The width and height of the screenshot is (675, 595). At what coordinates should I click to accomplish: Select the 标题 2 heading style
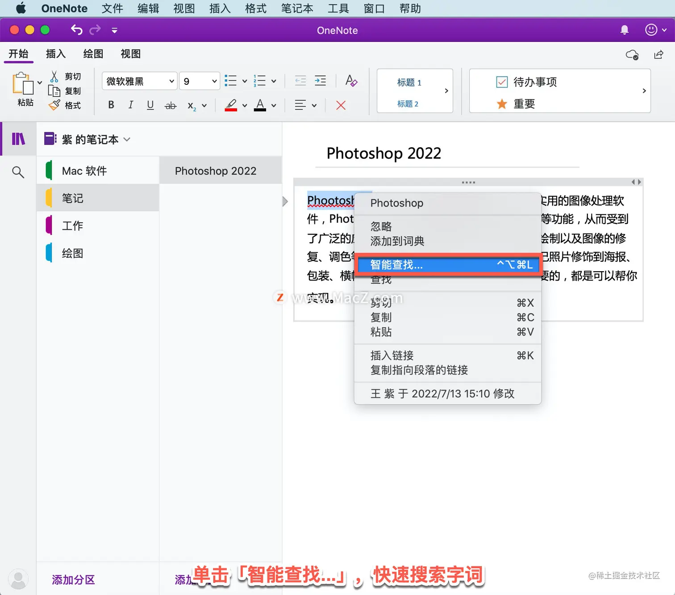coord(408,104)
